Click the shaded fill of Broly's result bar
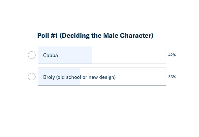 pos(59,77)
